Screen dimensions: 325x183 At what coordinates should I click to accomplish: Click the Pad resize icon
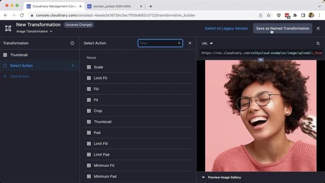click(x=89, y=133)
